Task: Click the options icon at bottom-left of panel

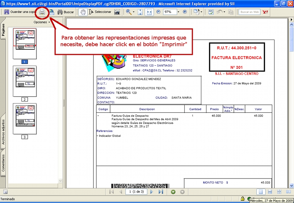Action: coord(6,192)
